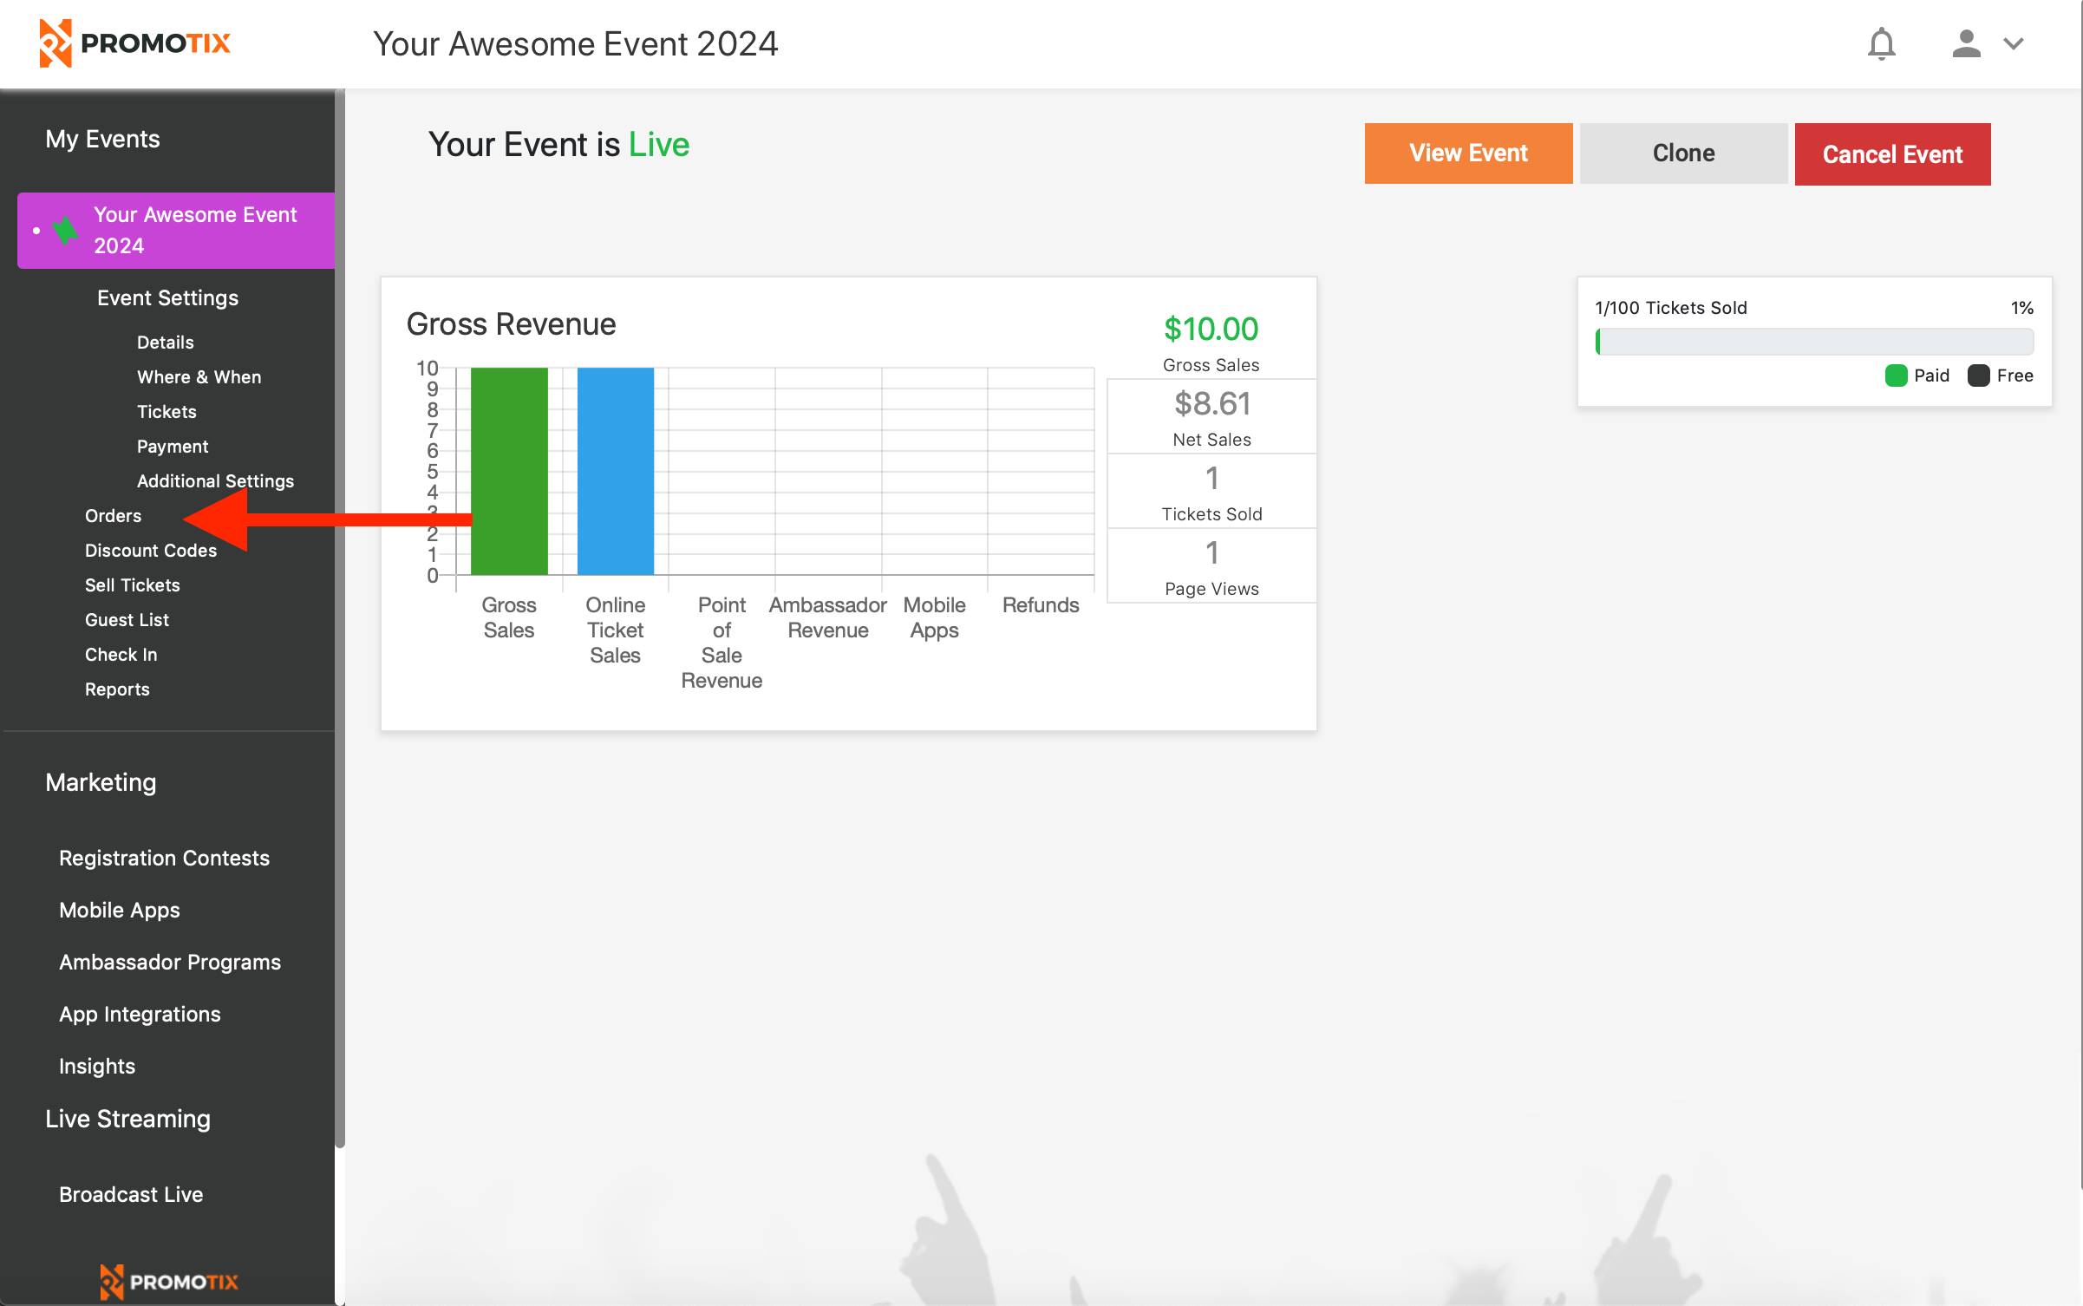Expand the Marketing sidebar section

click(x=101, y=782)
